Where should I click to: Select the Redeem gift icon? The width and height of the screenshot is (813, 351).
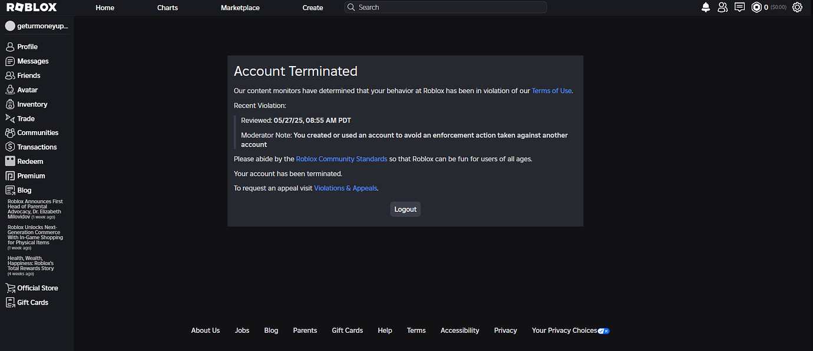click(x=10, y=161)
